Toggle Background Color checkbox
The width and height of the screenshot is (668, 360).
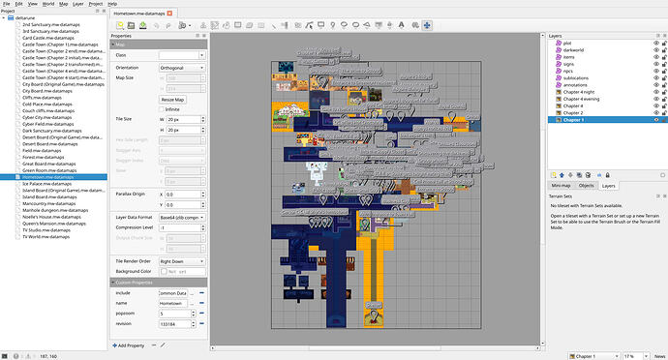pyautogui.click(x=164, y=271)
